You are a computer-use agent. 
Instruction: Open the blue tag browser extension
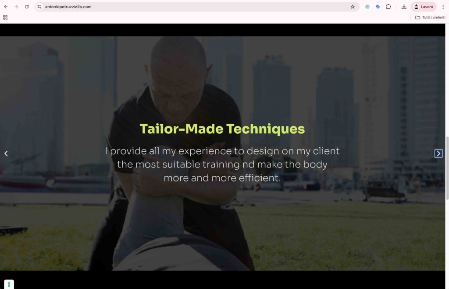pos(378,7)
